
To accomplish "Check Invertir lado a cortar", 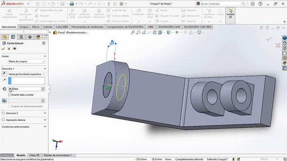I will (x=9, y=95).
